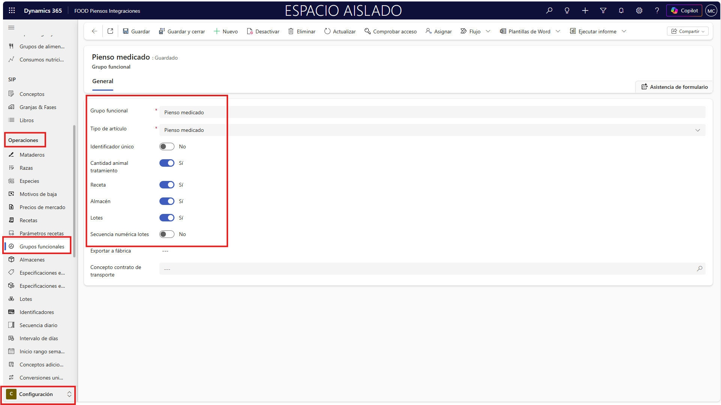The image size is (721, 405).
Task: Expand the Flujo dropdown arrow
Action: pos(488,31)
